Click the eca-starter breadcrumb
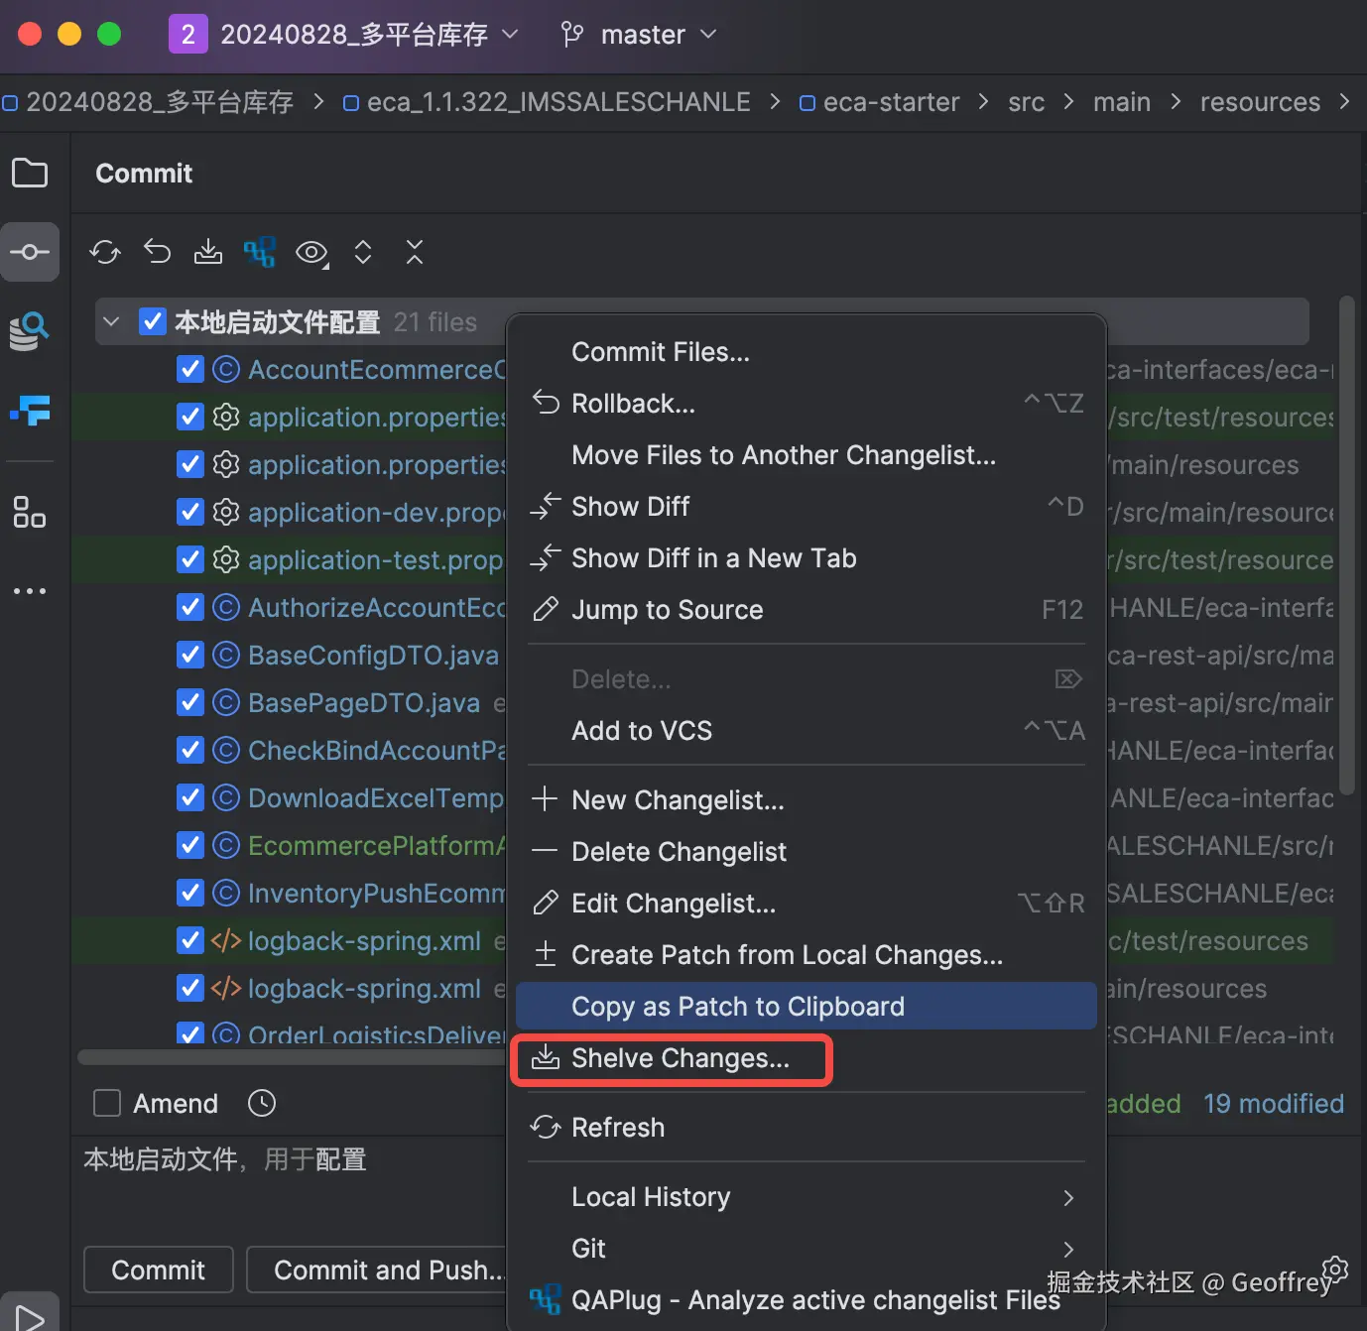The height and width of the screenshot is (1331, 1367). pos(879,102)
